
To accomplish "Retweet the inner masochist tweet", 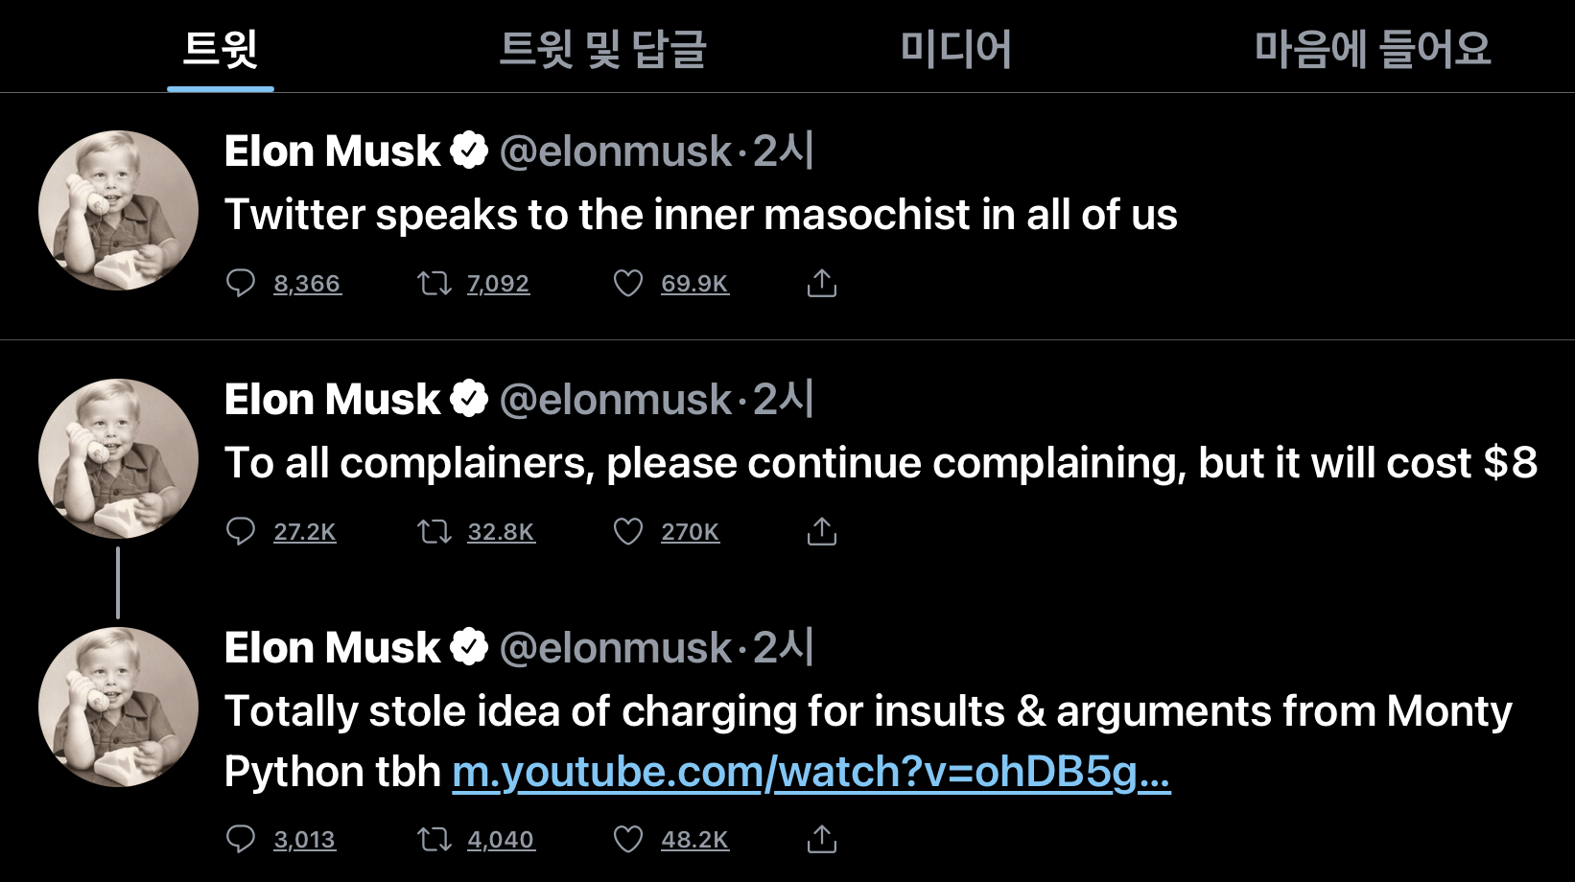I will pyautogui.click(x=435, y=283).
